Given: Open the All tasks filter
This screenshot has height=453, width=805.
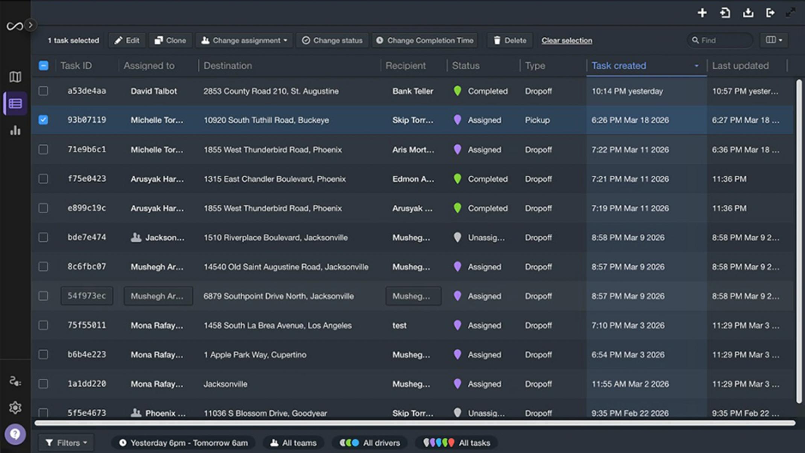Looking at the screenshot, I should (x=457, y=443).
